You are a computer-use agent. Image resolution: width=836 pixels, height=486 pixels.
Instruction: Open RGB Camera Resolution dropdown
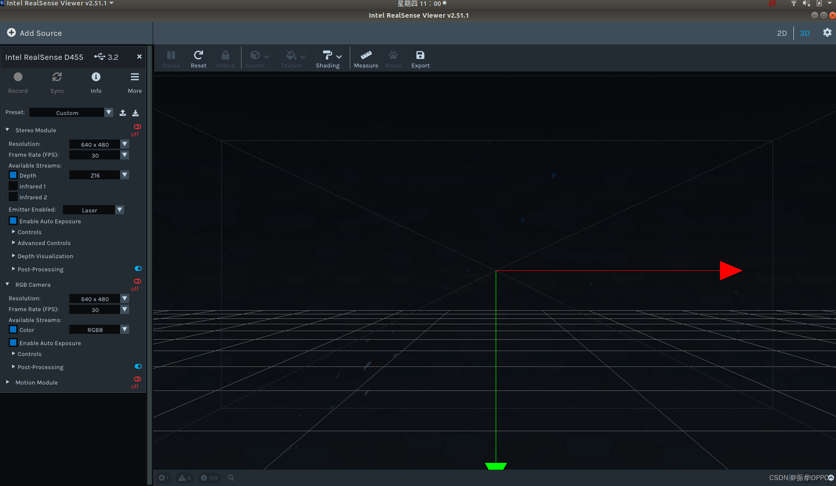pyautogui.click(x=99, y=298)
